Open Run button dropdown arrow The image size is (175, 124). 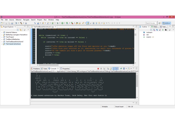tap(65, 23)
